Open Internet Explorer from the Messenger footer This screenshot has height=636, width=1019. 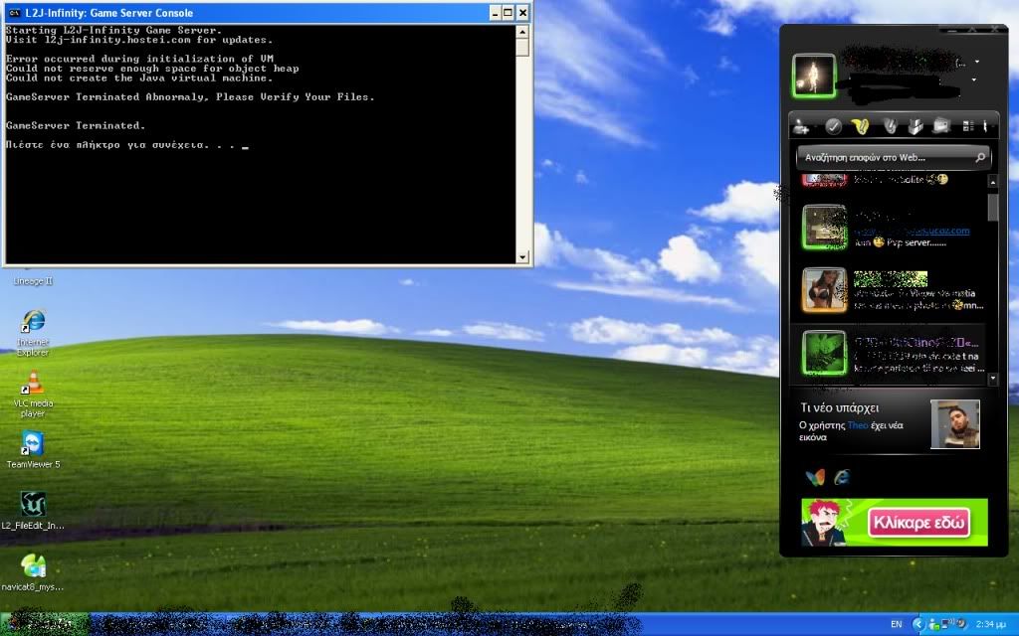tap(841, 478)
